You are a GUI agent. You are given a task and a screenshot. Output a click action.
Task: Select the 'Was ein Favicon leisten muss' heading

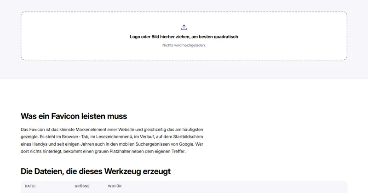tap(74, 116)
